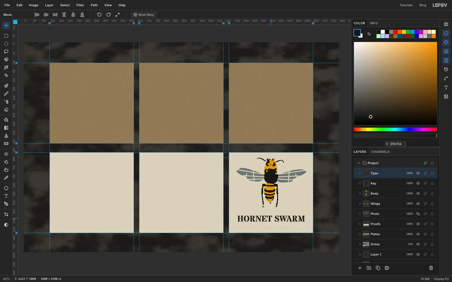Click the hex color field 191714

tap(395, 144)
